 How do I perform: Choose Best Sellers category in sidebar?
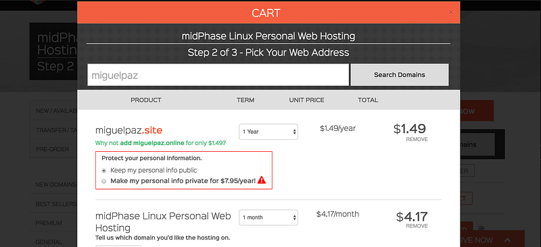pos(55,204)
